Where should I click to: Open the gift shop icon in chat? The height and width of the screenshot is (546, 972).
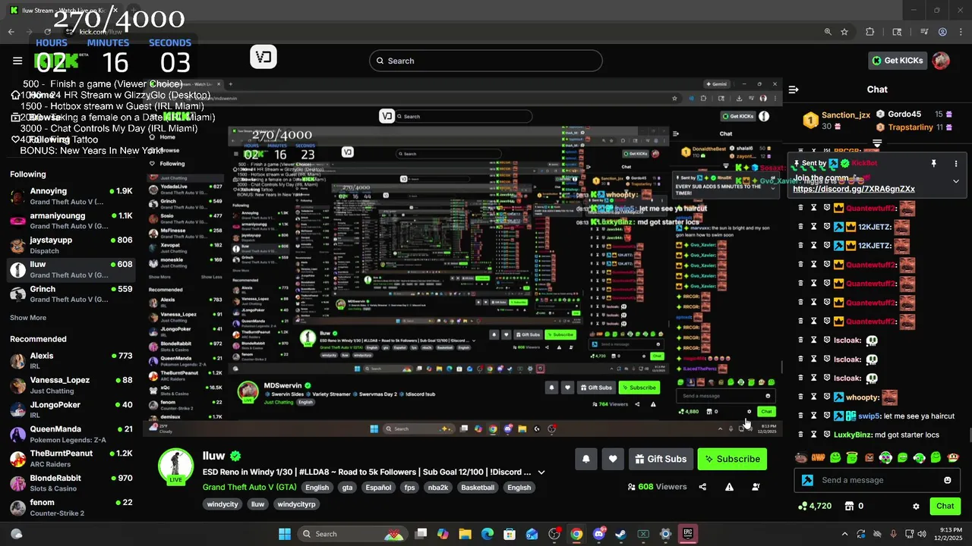850,506
